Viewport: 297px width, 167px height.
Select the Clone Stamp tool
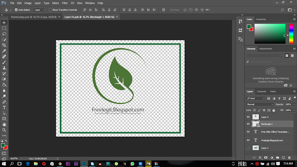point(4,68)
